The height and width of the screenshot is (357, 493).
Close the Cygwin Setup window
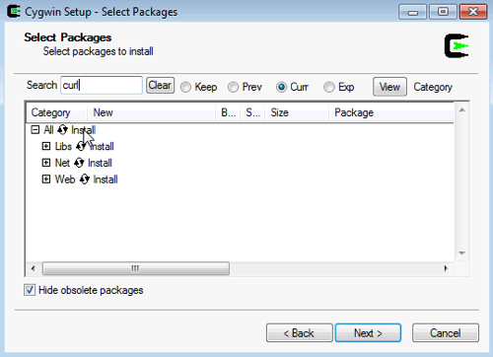(473, 12)
